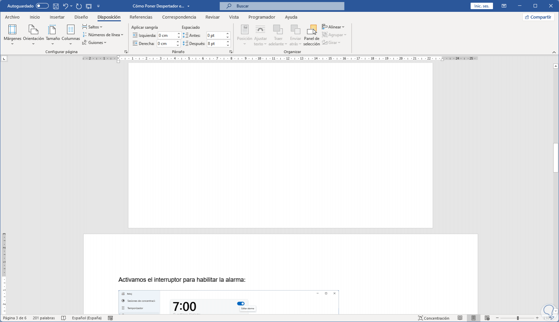Open the Orientación menu
559x322 pixels.
(34, 34)
